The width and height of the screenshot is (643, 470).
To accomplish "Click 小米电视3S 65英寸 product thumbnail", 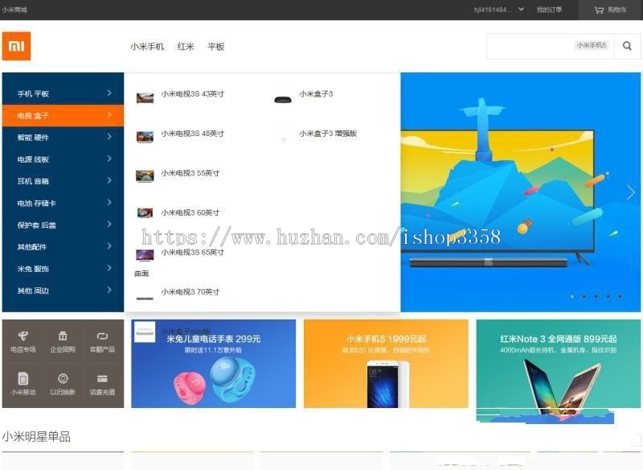I will tap(145, 255).
